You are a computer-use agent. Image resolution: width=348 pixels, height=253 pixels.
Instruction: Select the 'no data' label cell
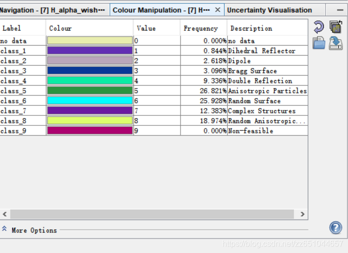point(23,40)
